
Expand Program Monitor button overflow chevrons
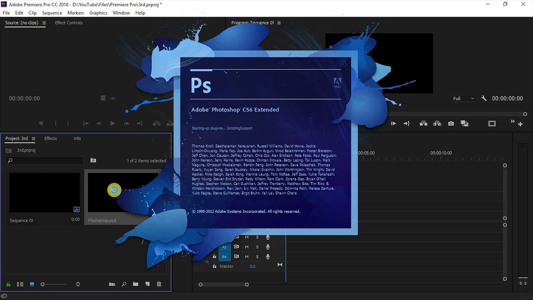click(513, 122)
